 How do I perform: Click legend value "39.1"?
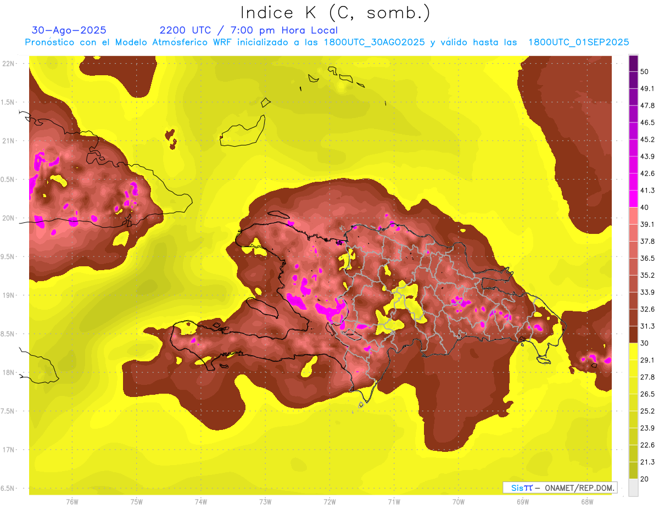647,224
